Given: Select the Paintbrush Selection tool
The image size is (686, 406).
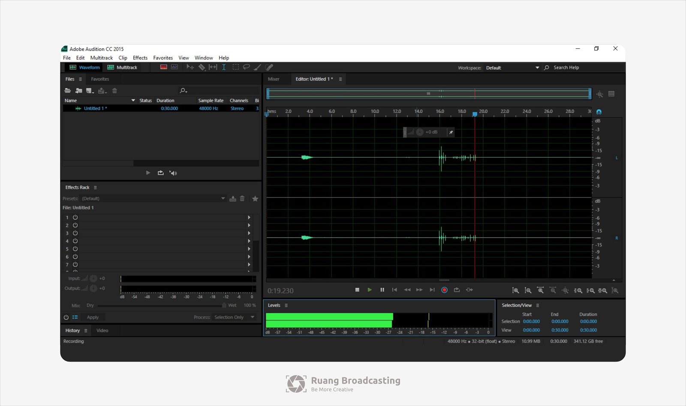Looking at the screenshot, I should (x=257, y=67).
